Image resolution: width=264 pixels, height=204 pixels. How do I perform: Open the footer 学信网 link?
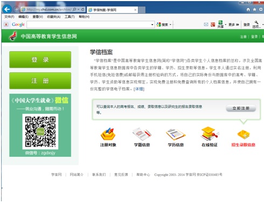pos(57,174)
